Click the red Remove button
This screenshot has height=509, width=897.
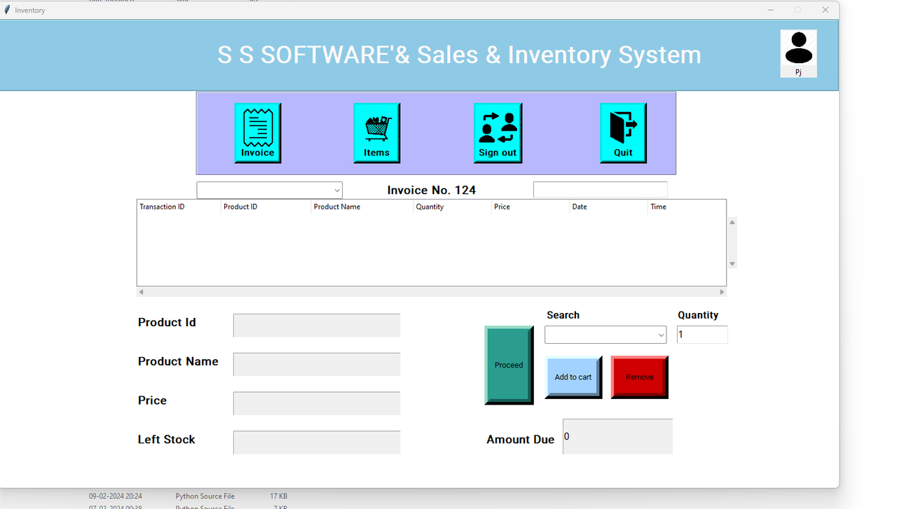pos(639,377)
